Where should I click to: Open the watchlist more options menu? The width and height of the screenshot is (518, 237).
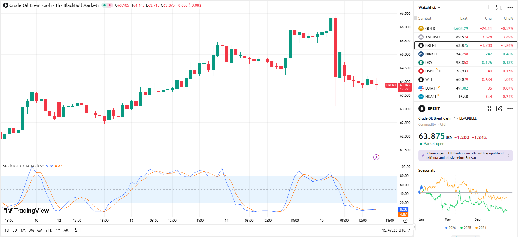click(x=510, y=7)
